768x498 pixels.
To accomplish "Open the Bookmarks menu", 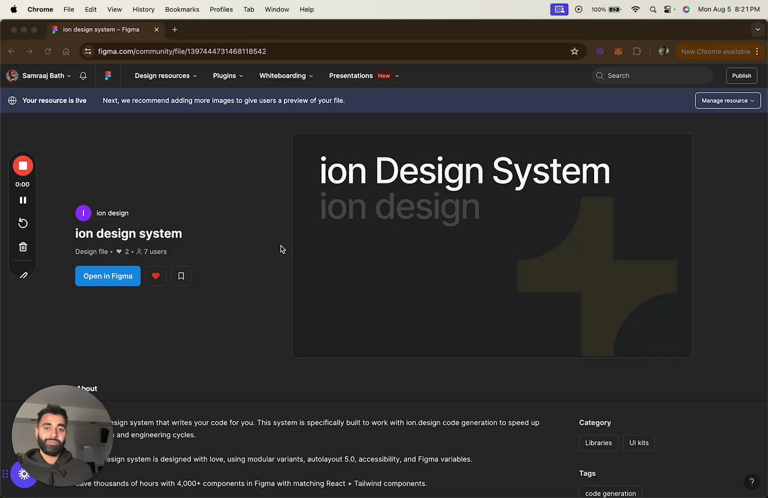I will (x=182, y=10).
